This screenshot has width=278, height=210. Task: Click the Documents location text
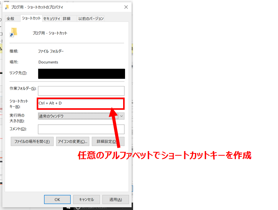point(48,62)
